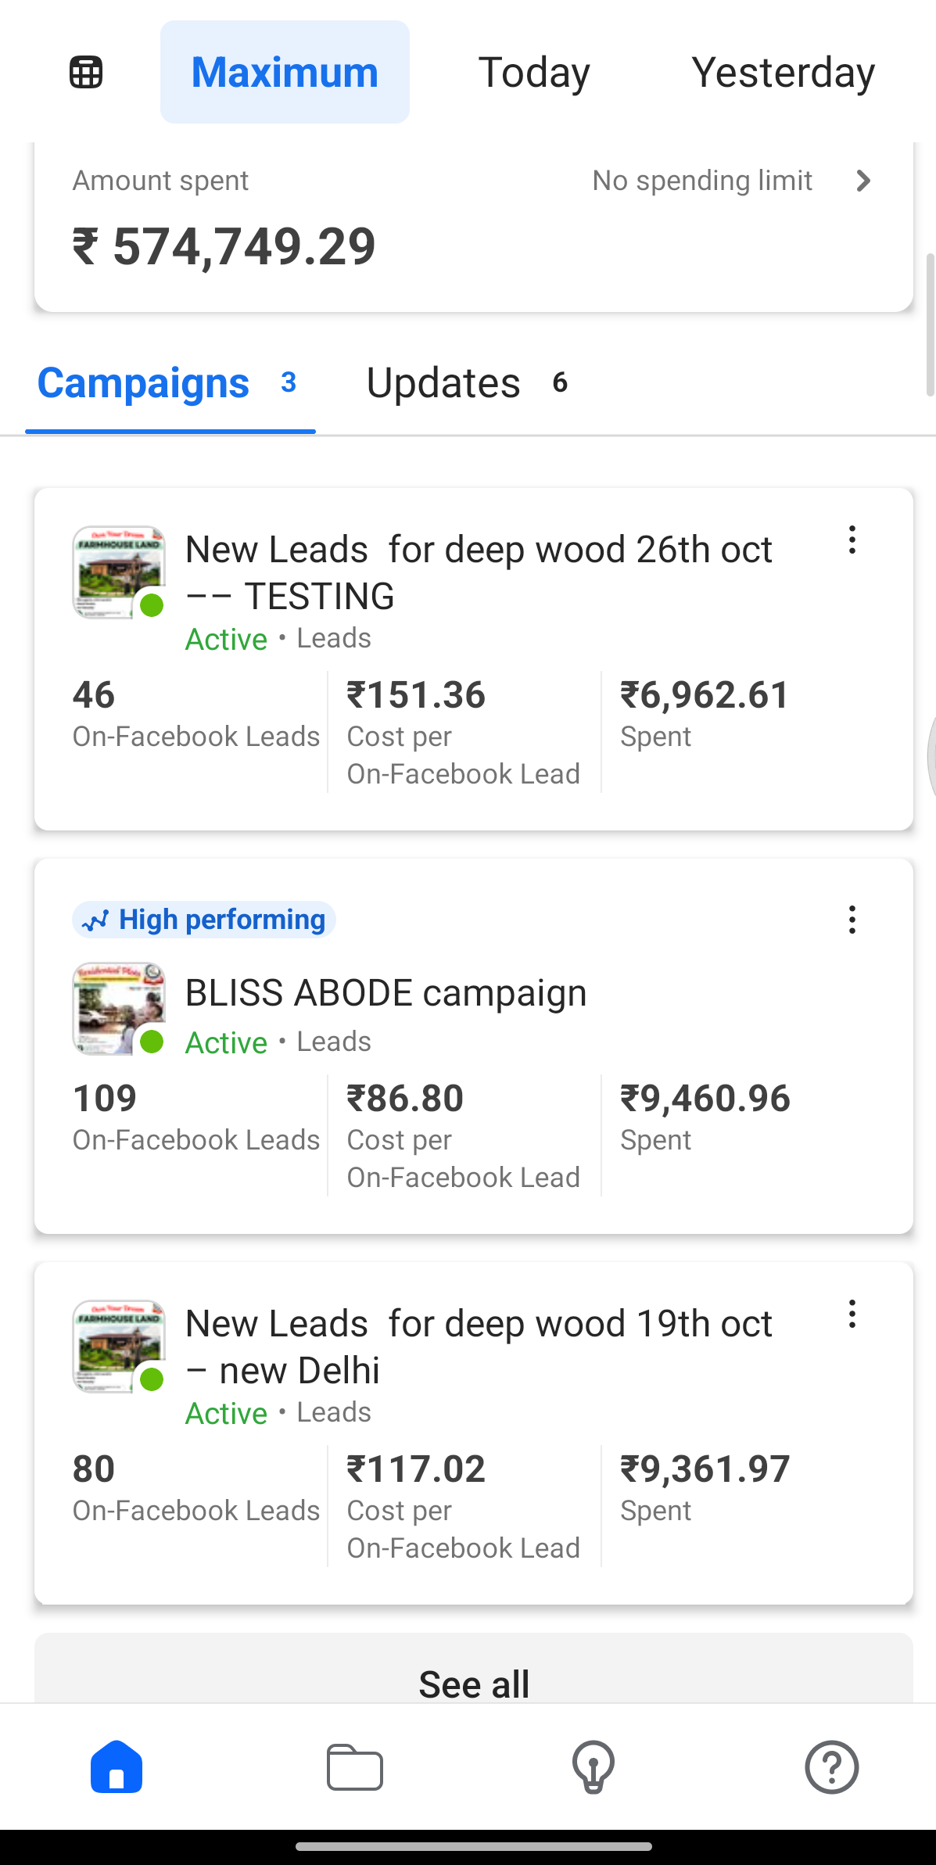The image size is (936, 1865).
Task: Switch to the Yesterday date range
Action: point(783,73)
